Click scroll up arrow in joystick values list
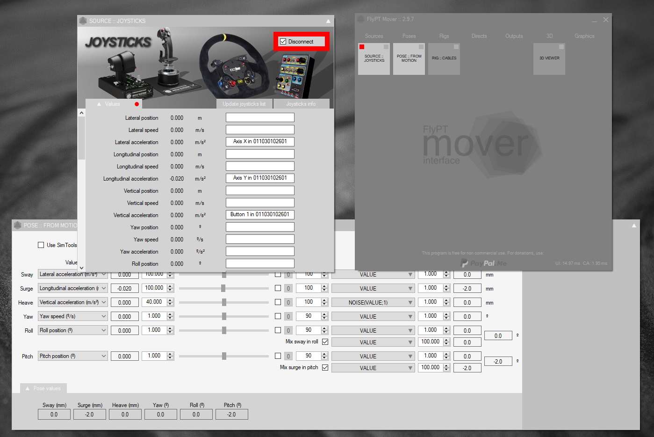Viewport: 654px width, 437px height. [x=81, y=113]
